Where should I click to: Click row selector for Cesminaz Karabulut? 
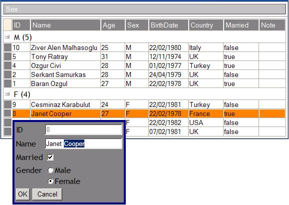8,104
